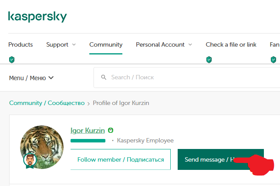Open the tiger profile avatar
Image resolution: width=280 pixels, height=186 pixels.
[42, 147]
